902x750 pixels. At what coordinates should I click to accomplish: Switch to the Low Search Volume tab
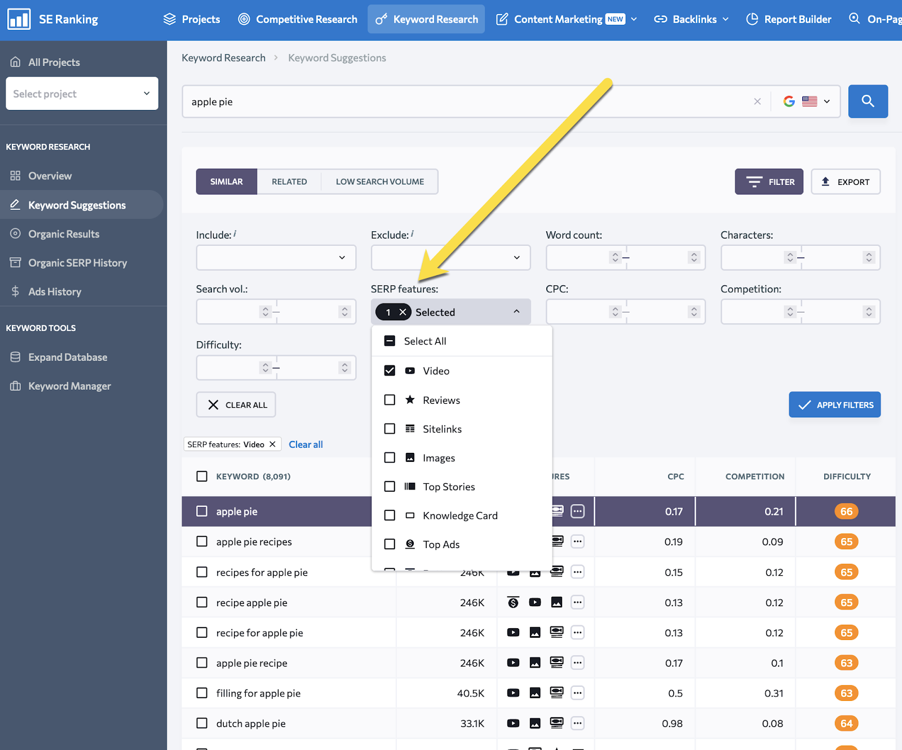(x=380, y=182)
